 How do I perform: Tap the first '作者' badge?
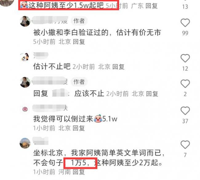point(79,21)
